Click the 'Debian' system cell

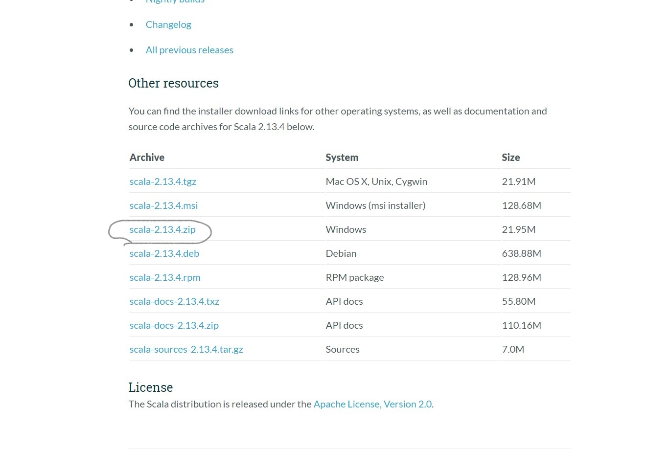341,253
